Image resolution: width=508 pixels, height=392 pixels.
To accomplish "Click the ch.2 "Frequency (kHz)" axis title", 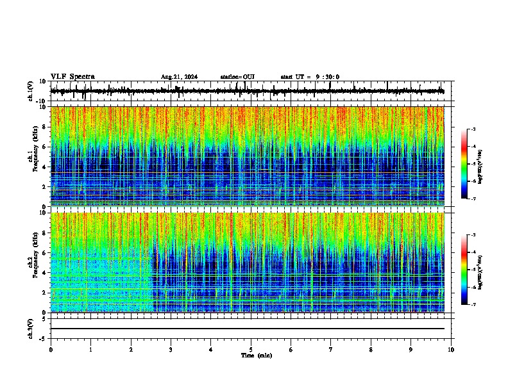I will (36, 255).
